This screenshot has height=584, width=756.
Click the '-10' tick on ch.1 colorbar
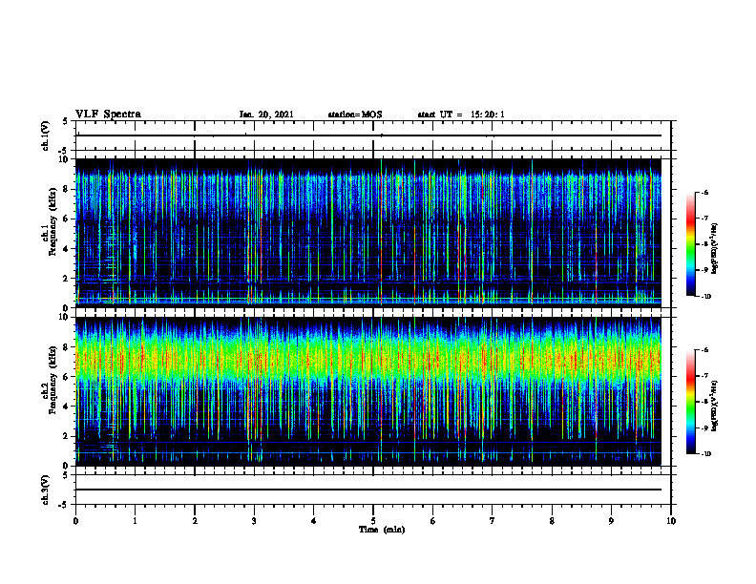click(x=705, y=297)
